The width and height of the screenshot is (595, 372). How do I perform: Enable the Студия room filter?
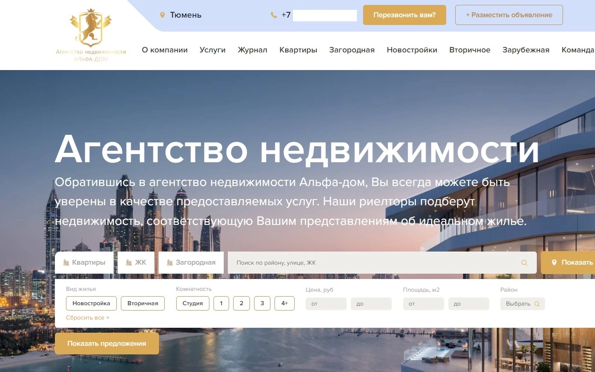coord(193,303)
